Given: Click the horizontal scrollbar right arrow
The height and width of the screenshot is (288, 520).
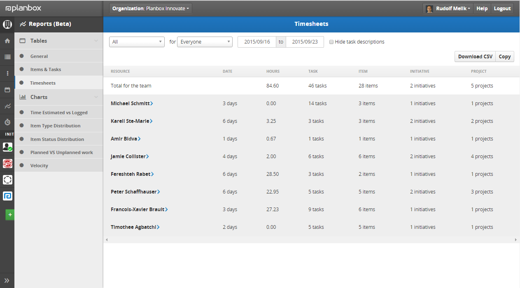Looking at the screenshot, I should [x=516, y=240].
